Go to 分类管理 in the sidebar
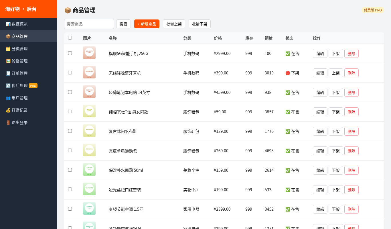This screenshot has height=229, width=391. [x=29, y=49]
